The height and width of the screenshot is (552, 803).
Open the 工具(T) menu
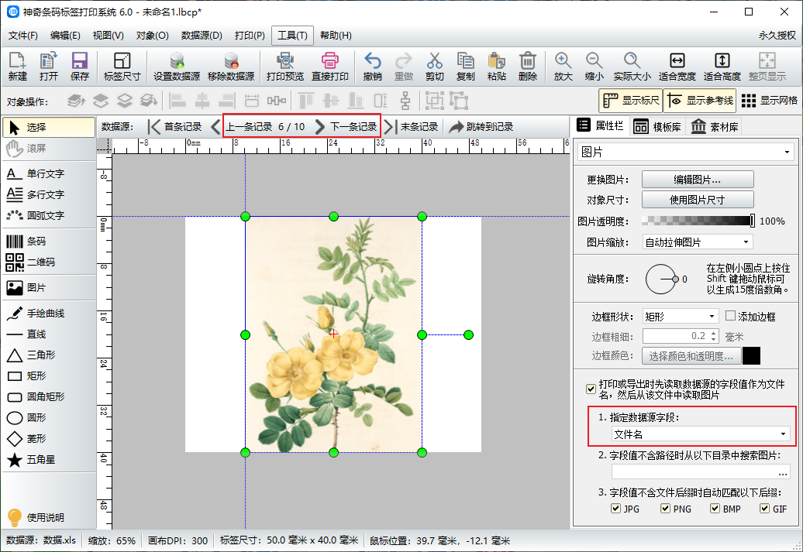292,36
